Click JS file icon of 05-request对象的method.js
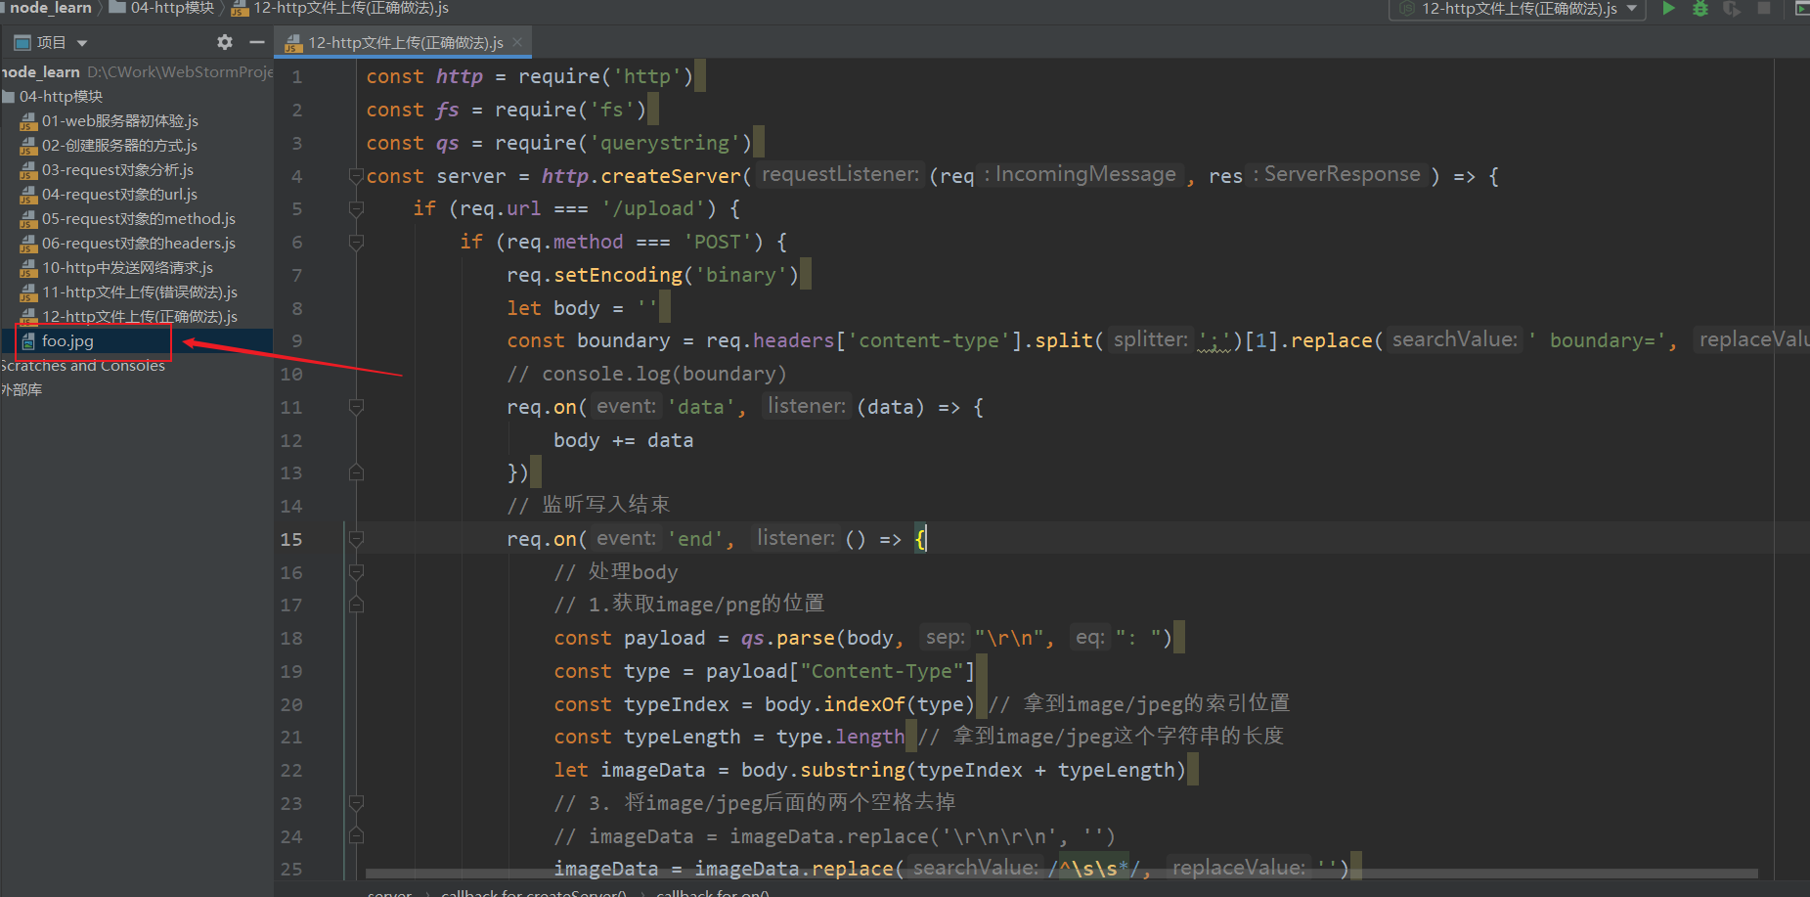This screenshot has height=897, width=1810. (28, 219)
